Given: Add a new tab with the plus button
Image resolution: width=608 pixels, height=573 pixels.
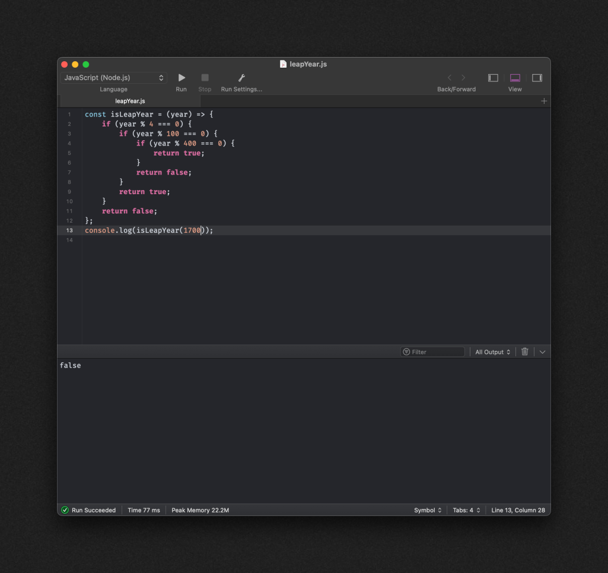Looking at the screenshot, I should click(544, 101).
